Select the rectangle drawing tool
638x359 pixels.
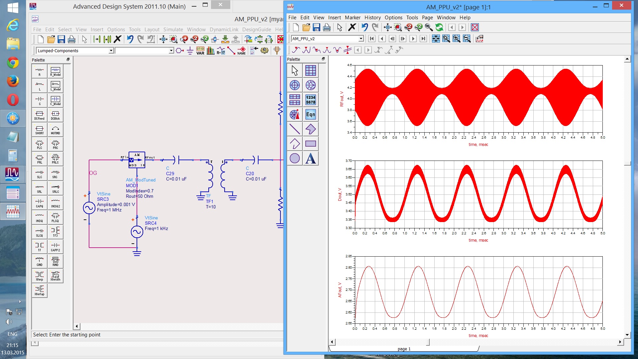[310, 144]
